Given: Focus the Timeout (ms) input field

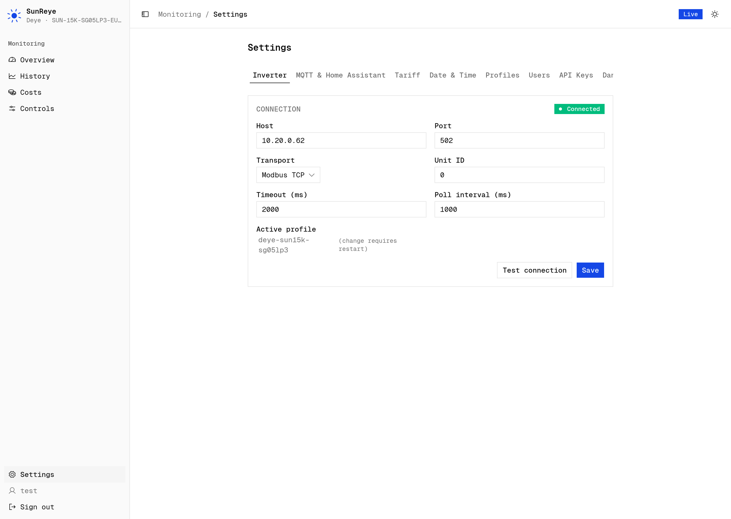Looking at the screenshot, I should point(341,209).
